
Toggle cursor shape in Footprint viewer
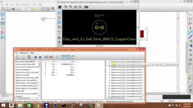tap(59, 32)
